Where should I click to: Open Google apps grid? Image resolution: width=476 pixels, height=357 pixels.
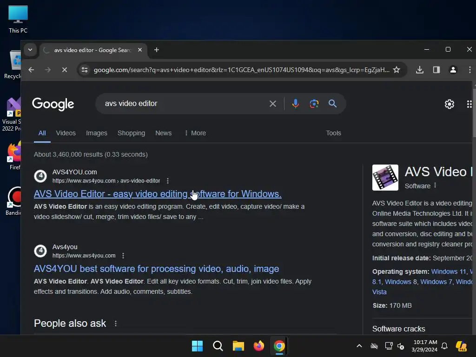[469, 104]
